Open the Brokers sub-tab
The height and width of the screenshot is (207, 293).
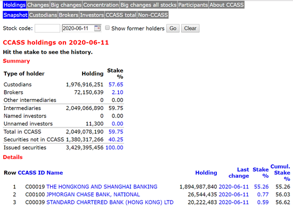click(69, 15)
